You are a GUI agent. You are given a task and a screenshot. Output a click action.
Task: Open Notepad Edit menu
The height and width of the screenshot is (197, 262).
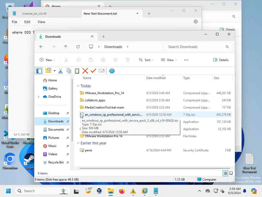27,22
